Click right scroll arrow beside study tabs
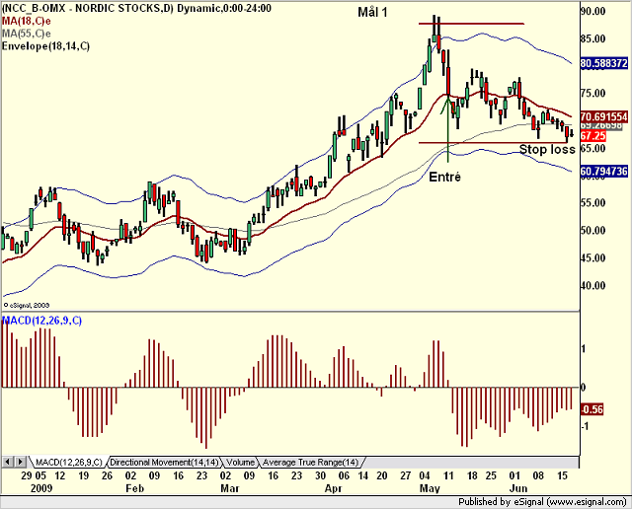Viewport: 632px width, 509px height. 21,462
